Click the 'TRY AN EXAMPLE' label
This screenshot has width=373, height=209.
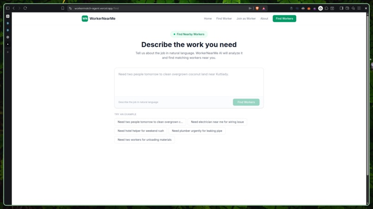125,114
